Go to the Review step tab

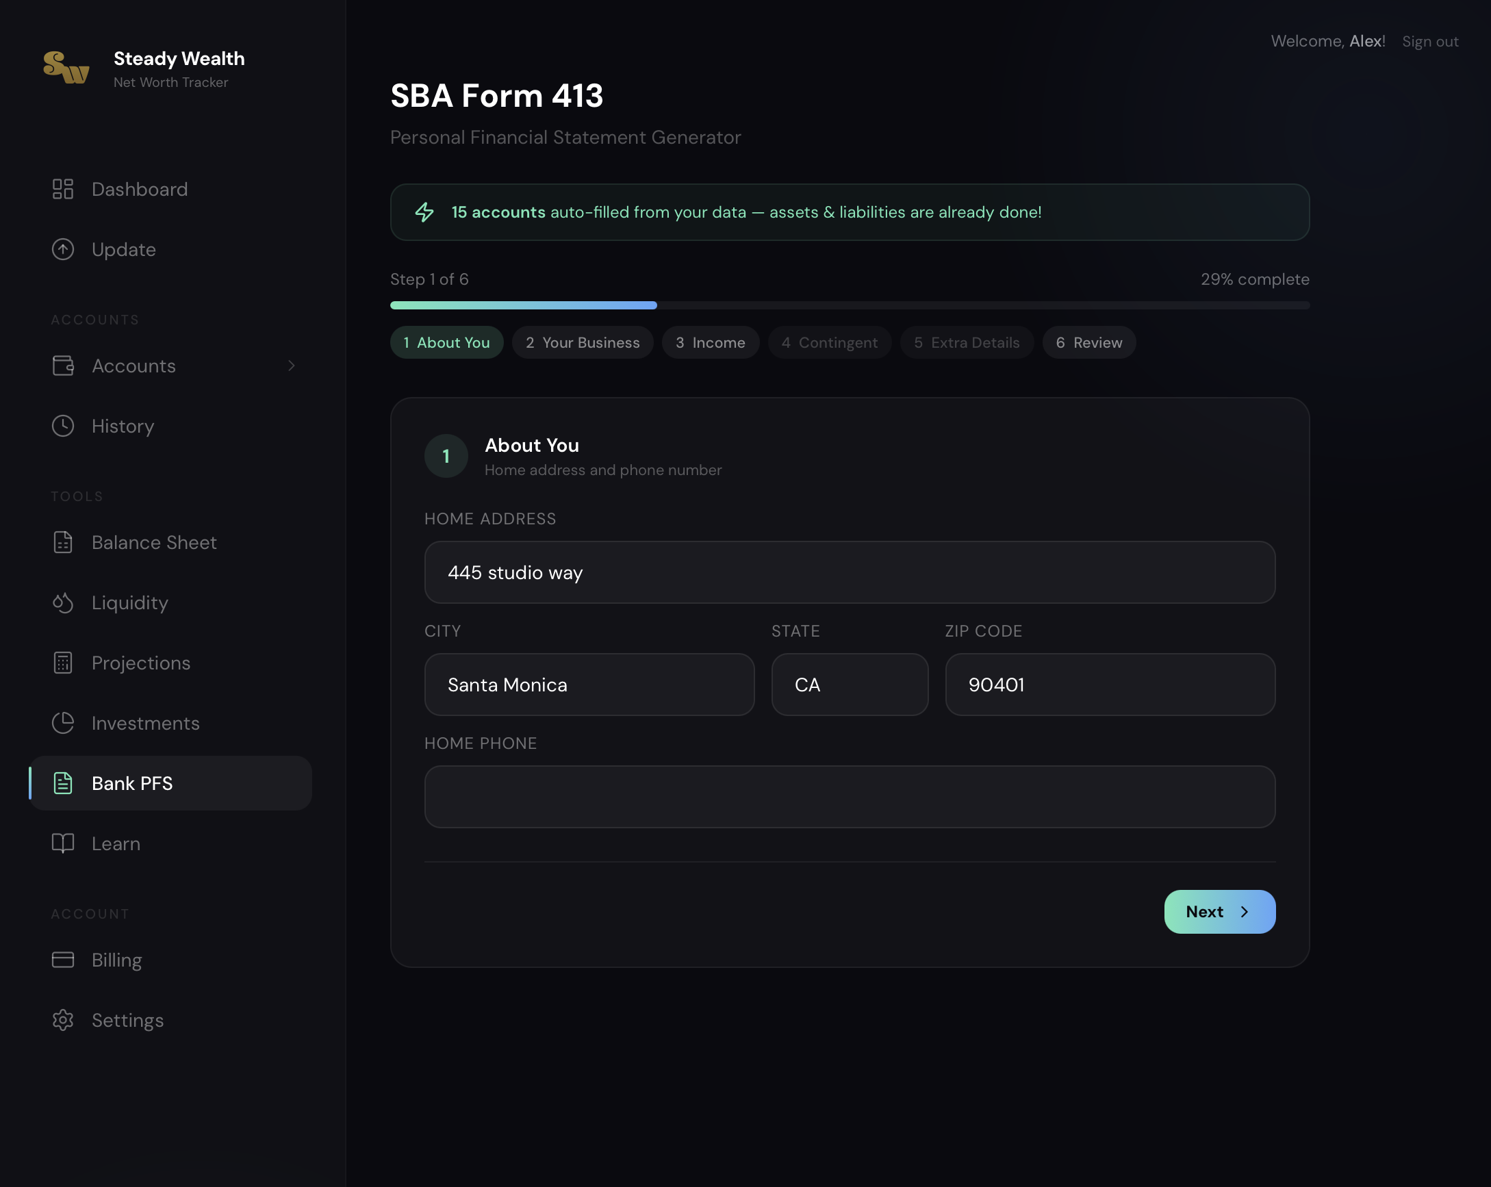(1088, 342)
